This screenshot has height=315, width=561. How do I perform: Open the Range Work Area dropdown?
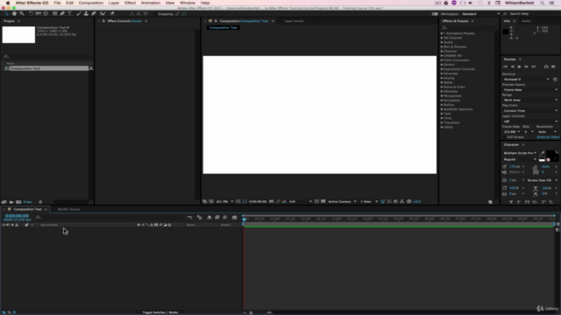[x=530, y=100]
